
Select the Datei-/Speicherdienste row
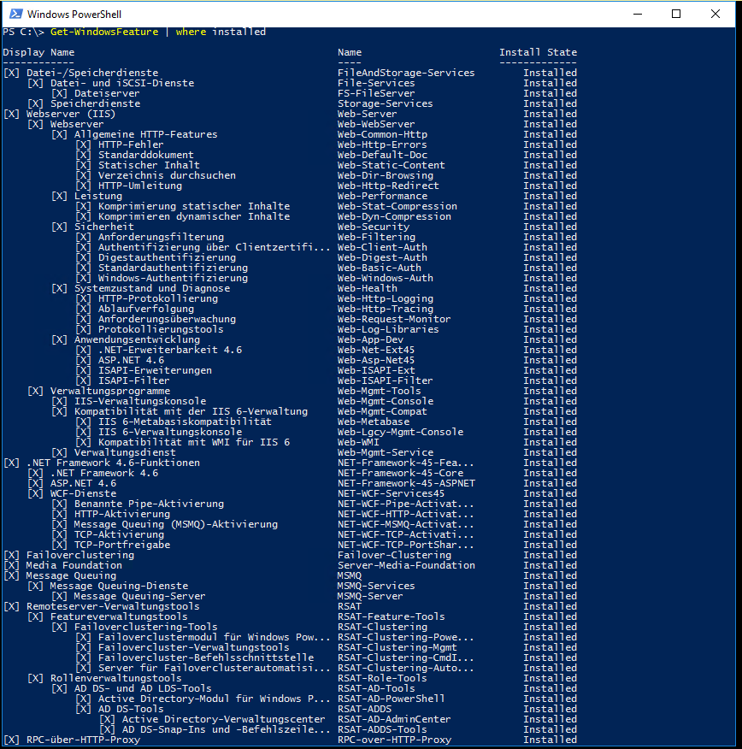290,73
